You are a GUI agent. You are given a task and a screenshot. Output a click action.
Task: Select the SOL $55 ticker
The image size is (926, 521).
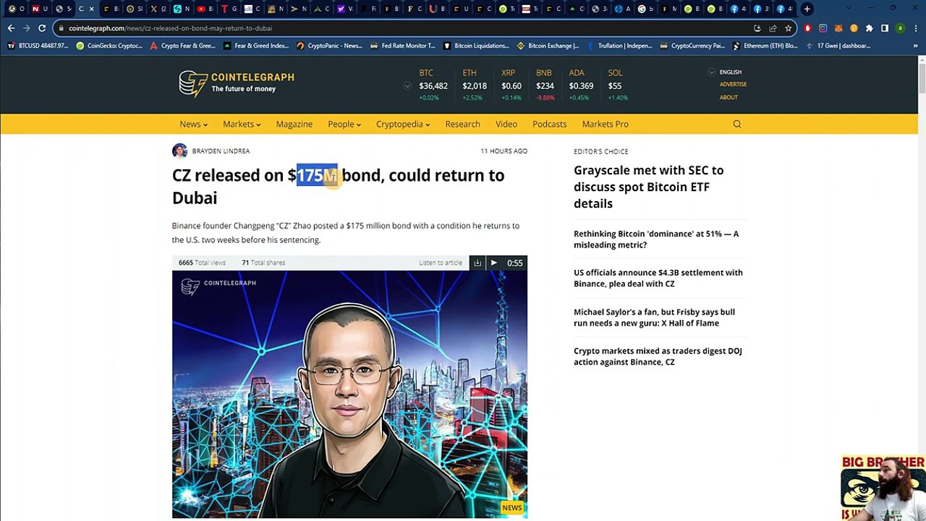point(618,85)
